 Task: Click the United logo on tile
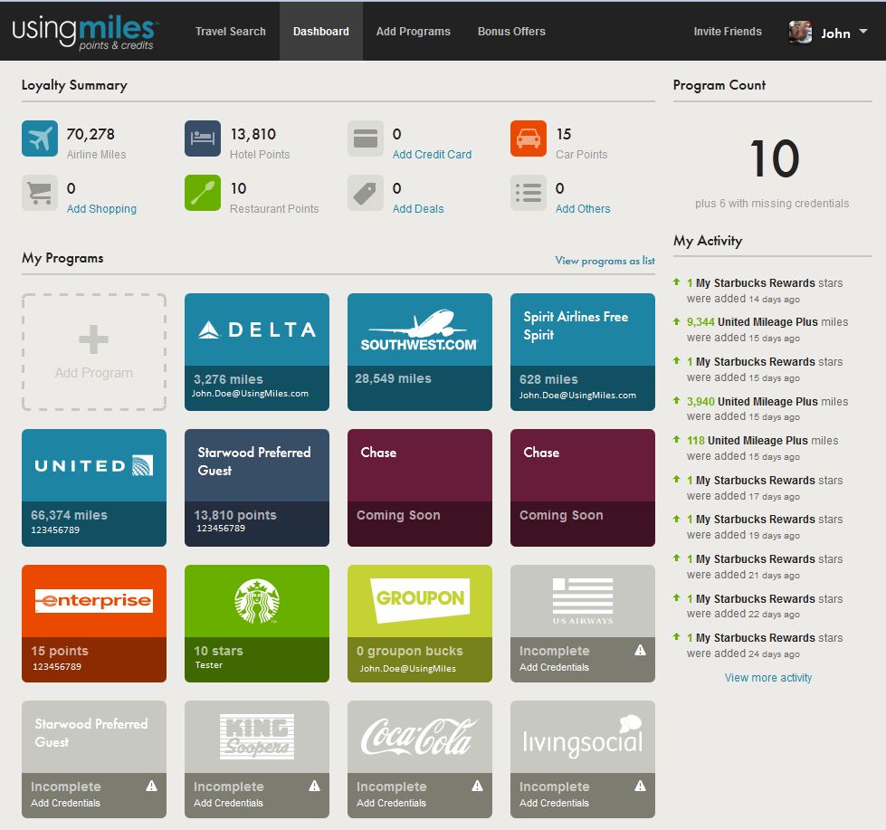coord(94,465)
